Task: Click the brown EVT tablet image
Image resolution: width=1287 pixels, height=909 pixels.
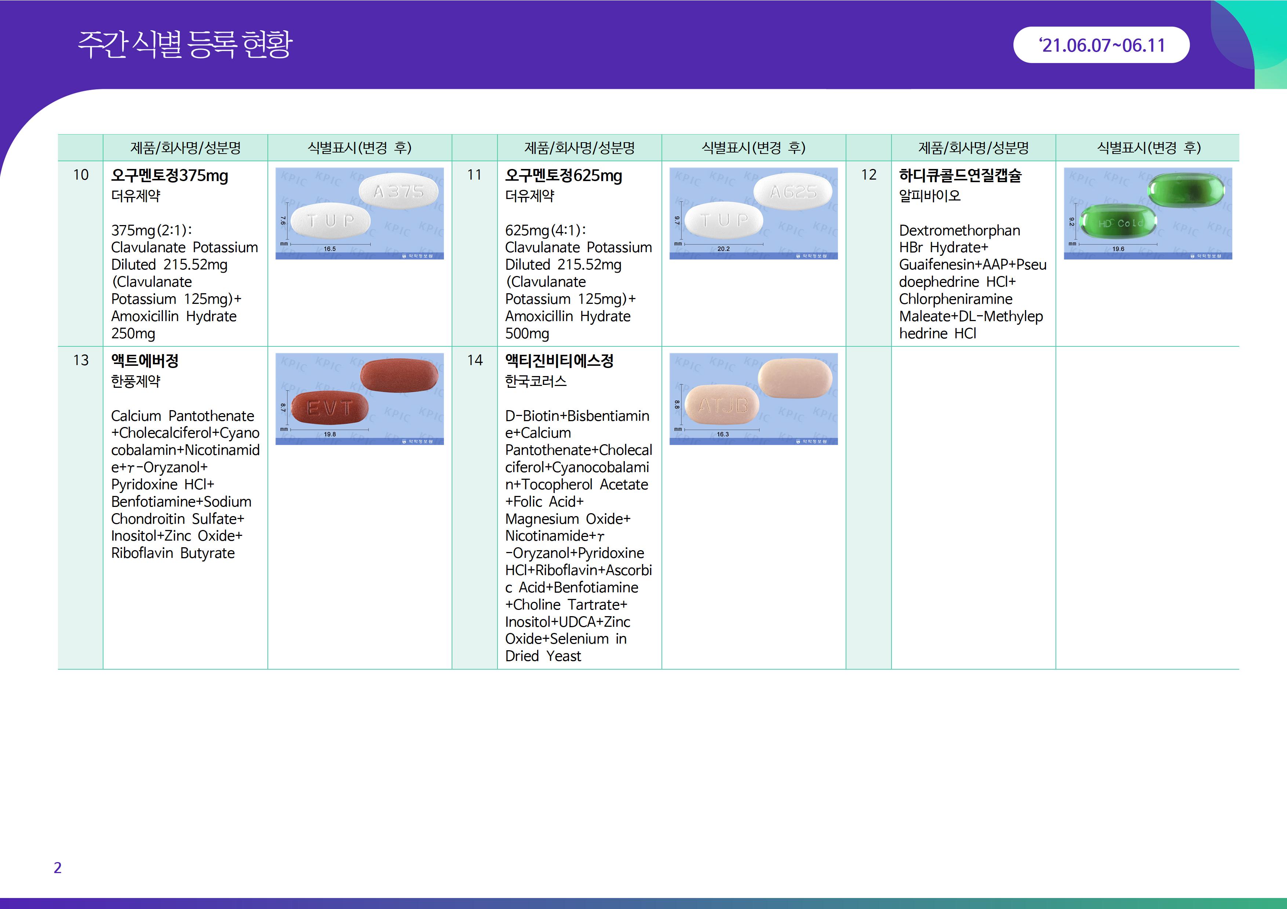Action: [359, 399]
